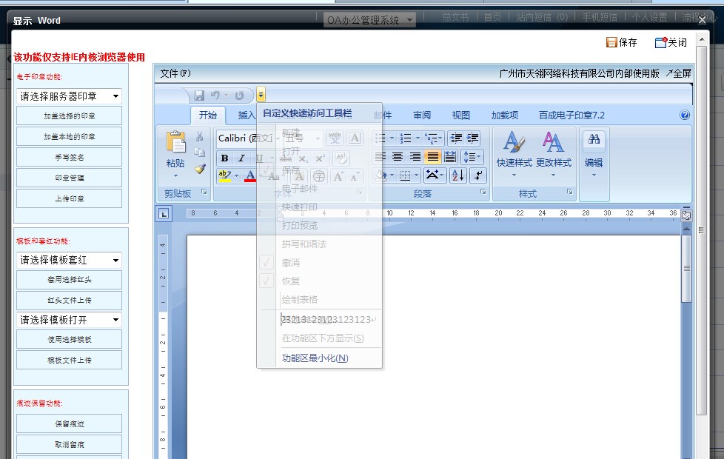The image size is (724, 459).
Task: Select 功能区最小化(N) menu entry
Action: pyautogui.click(x=320, y=358)
